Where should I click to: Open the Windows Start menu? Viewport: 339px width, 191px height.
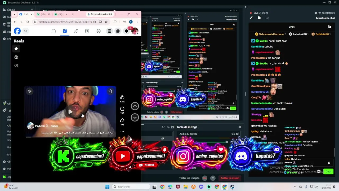pyautogui.click(x=107, y=187)
